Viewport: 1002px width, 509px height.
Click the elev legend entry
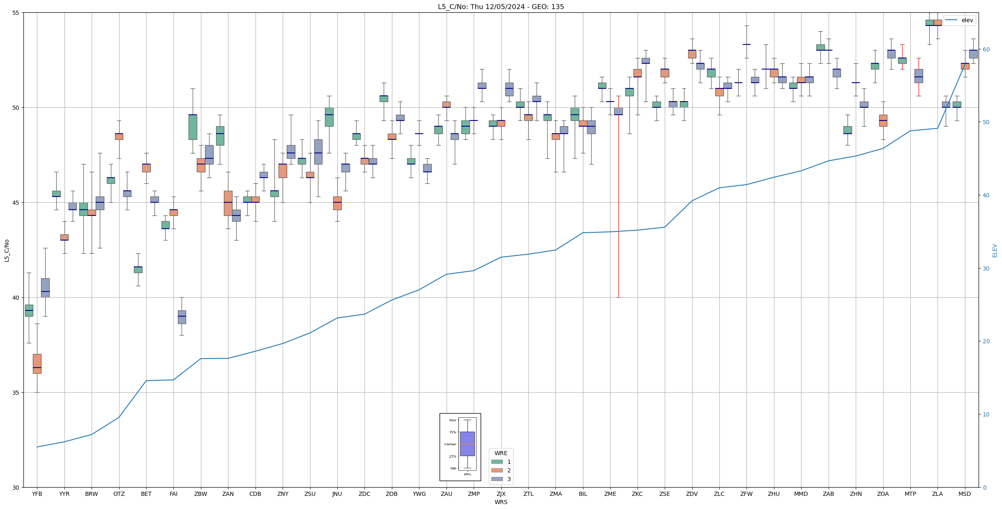pos(967,20)
